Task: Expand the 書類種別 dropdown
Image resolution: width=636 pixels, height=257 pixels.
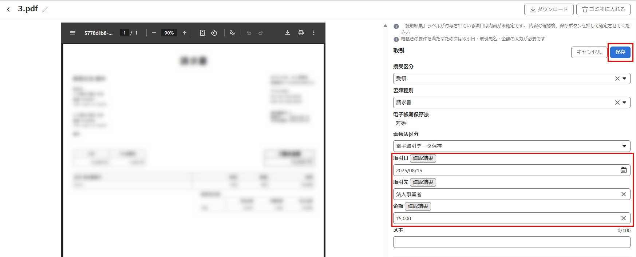Action: [x=624, y=103]
